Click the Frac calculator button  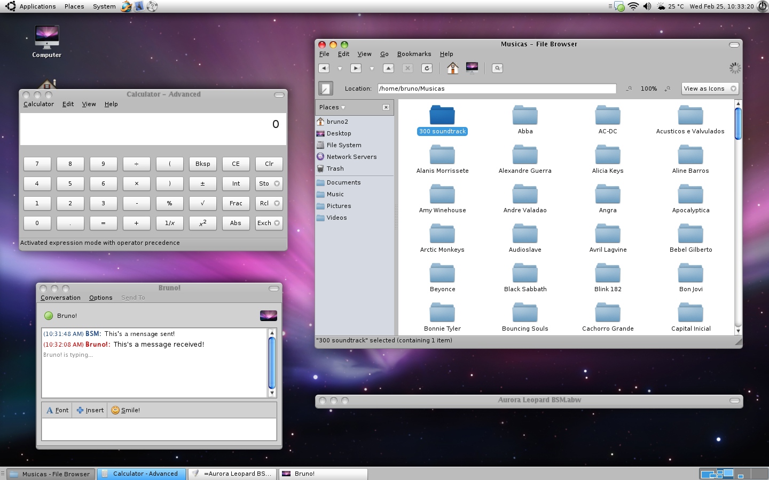coord(236,203)
